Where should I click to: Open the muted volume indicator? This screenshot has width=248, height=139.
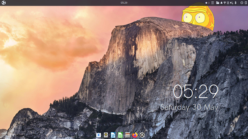point(232,3)
